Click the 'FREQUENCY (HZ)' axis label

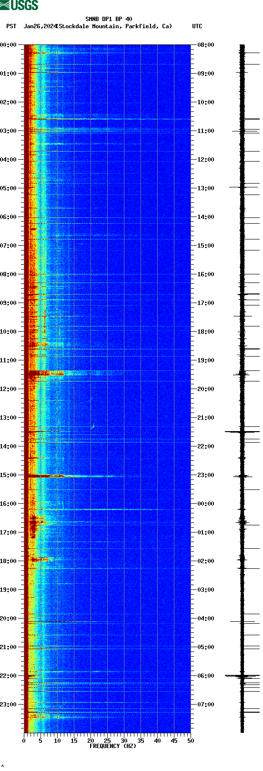point(113,746)
